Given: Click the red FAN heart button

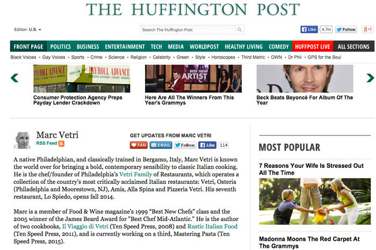Looking at the screenshot, I should (x=139, y=145).
